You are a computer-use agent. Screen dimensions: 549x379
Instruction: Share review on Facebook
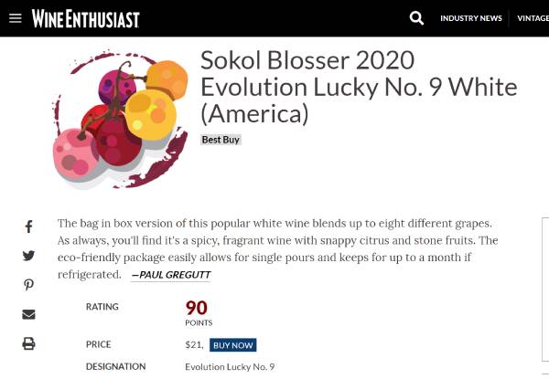click(x=28, y=226)
